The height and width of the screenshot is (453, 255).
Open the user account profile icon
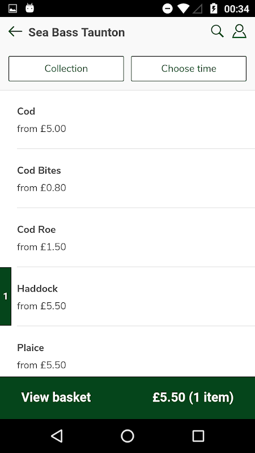click(239, 31)
